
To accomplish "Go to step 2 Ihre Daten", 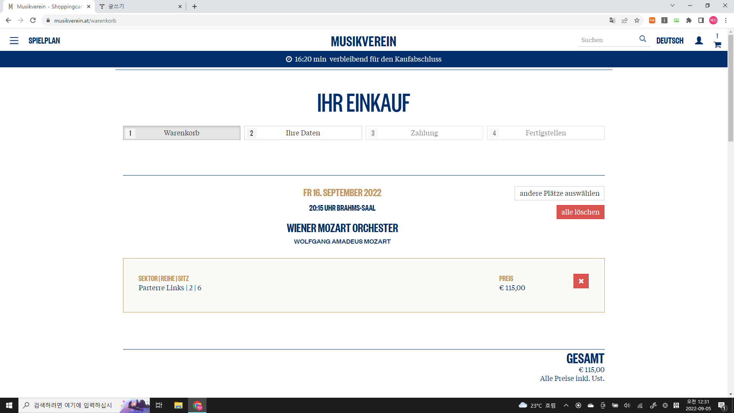I will [303, 133].
